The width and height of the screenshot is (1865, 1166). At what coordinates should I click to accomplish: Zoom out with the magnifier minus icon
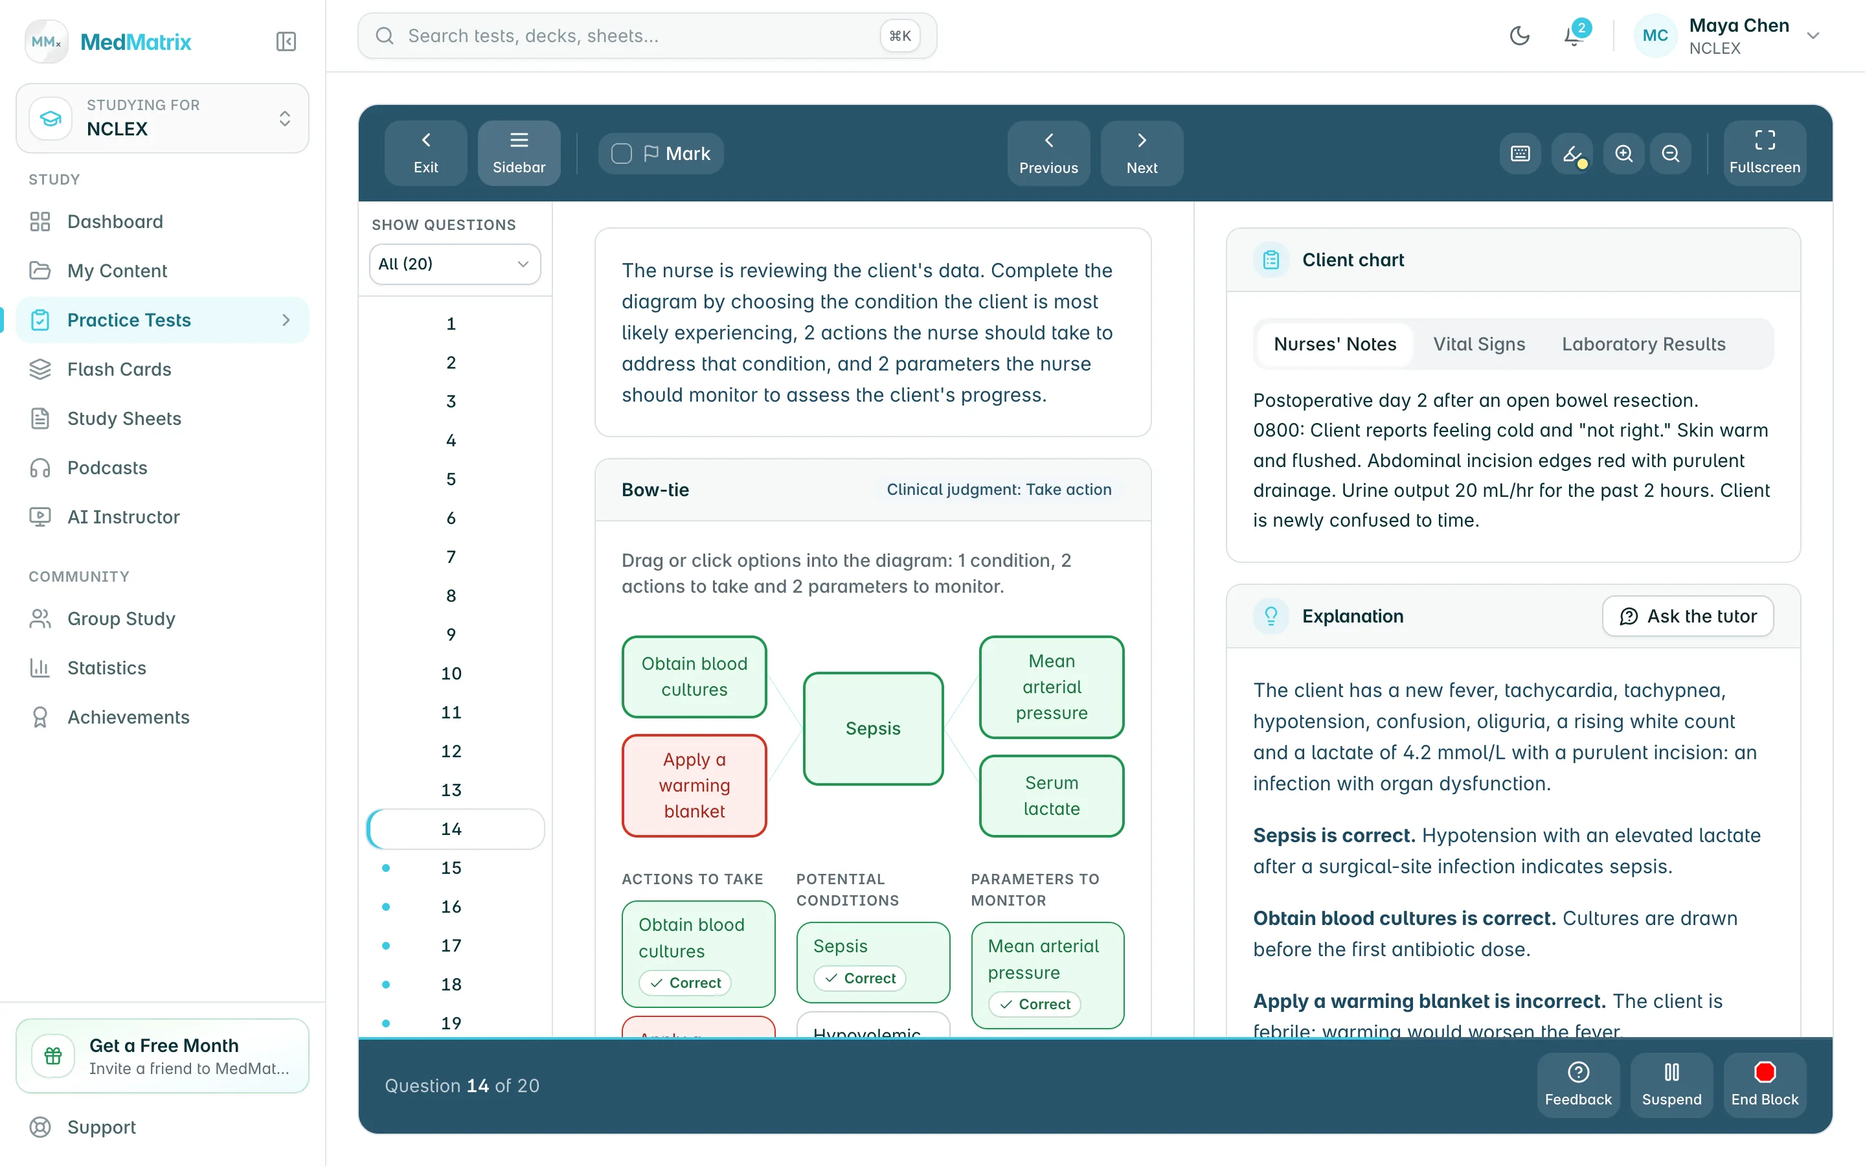(1670, 154)
